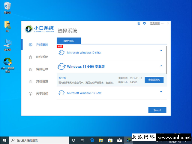Click the 专业版 edition label
The width and height of the screenshot is (192, 144).
(62, 78)
